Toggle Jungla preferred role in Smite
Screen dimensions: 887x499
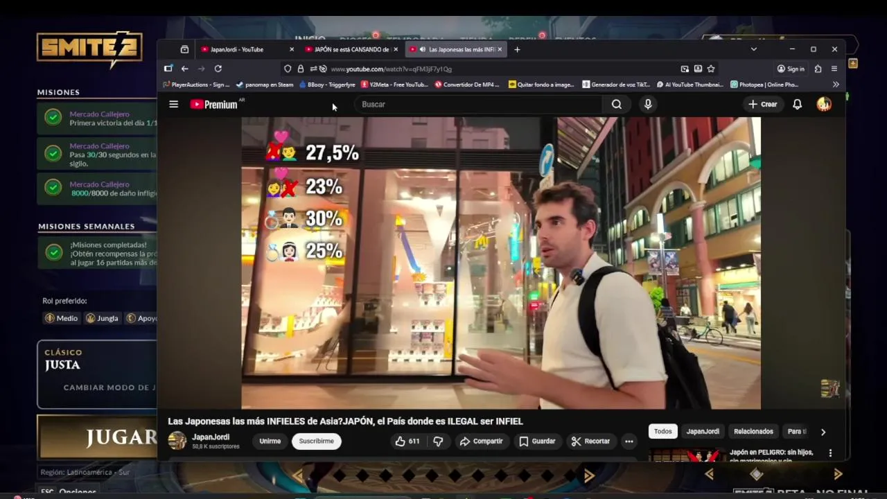(102, 318)
